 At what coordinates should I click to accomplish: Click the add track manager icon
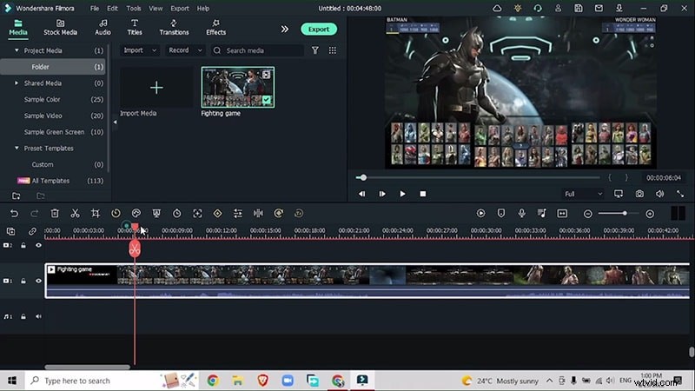[10, 231]
